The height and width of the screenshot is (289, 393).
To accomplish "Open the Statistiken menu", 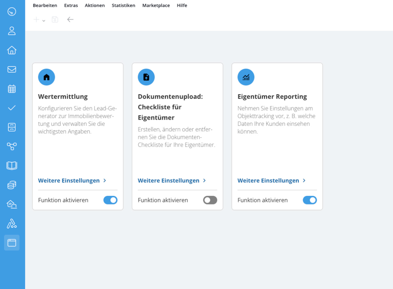I will (123, 6).
